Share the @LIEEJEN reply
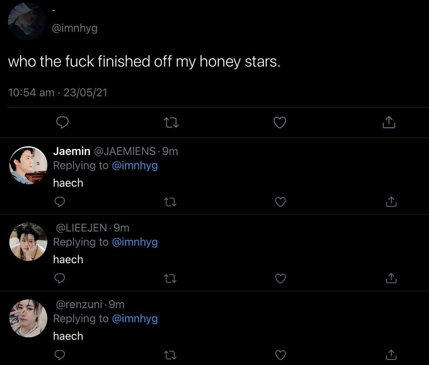 pyautogui.click(x=391, y=278)
